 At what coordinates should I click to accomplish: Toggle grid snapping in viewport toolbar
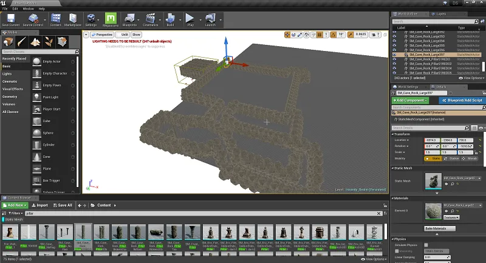coord(320,35)
